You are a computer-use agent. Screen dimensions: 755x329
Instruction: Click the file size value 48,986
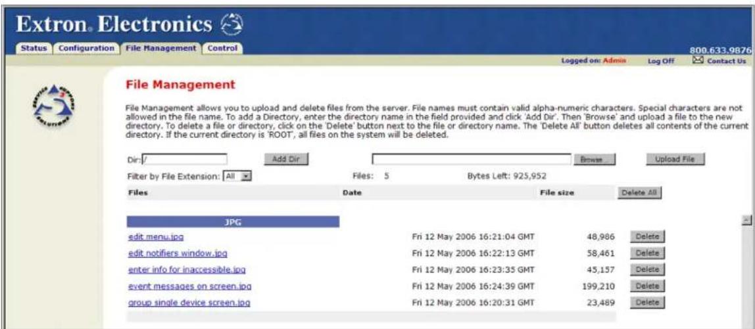click(602, 237)
